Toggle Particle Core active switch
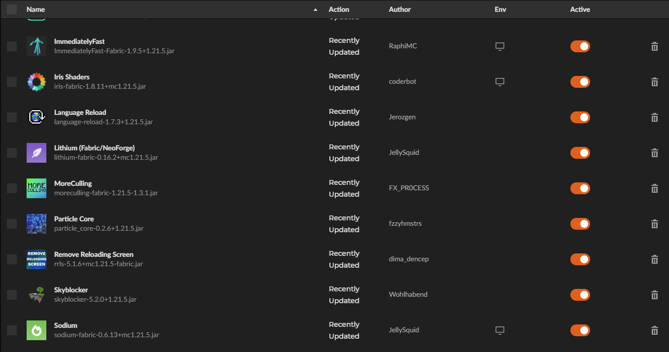 click(x=580, y=224)
